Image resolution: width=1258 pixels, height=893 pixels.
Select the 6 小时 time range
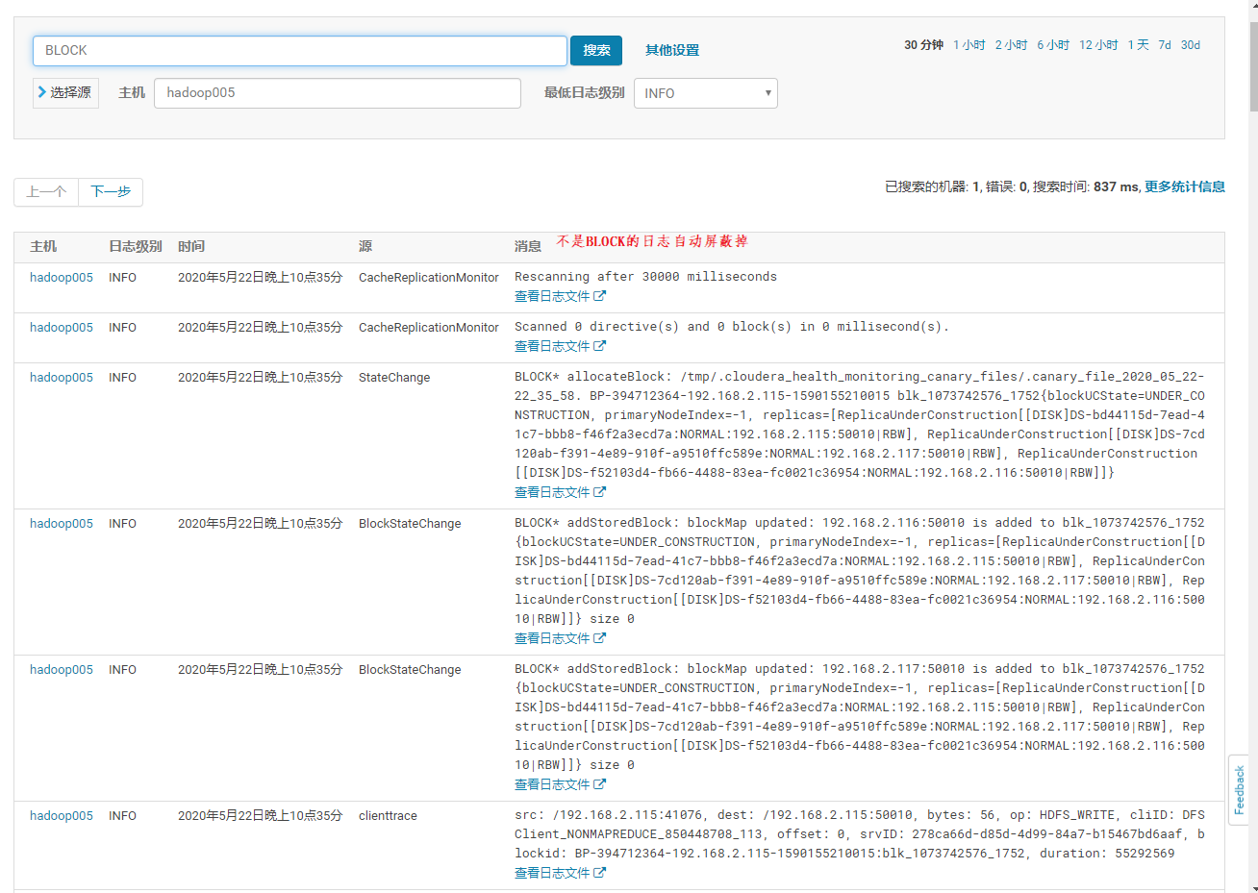[1053, 45]
